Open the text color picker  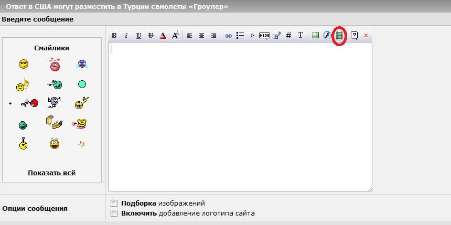click(163, 36)
